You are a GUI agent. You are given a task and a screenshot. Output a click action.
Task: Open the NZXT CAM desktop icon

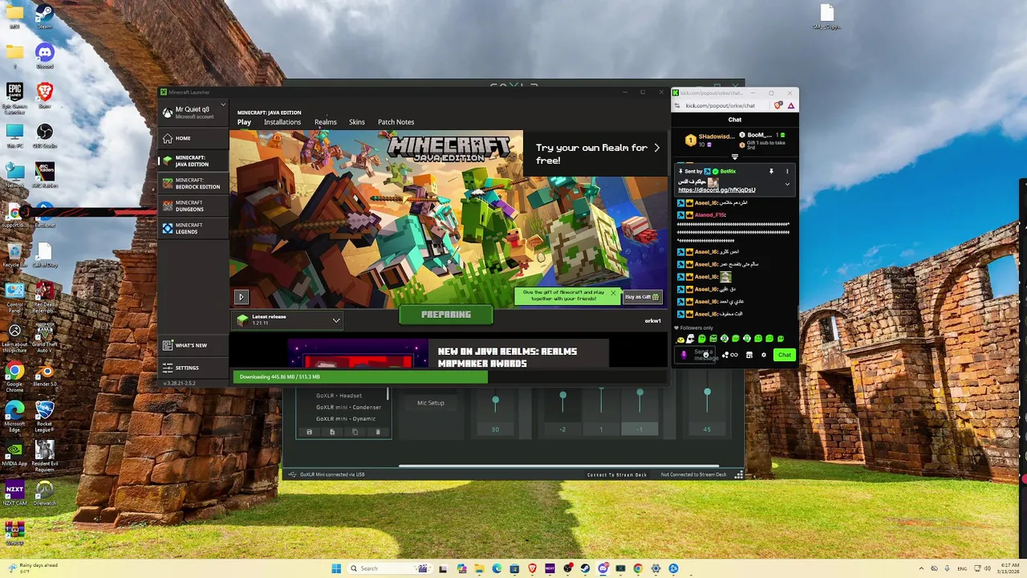(x=14, y=493)
